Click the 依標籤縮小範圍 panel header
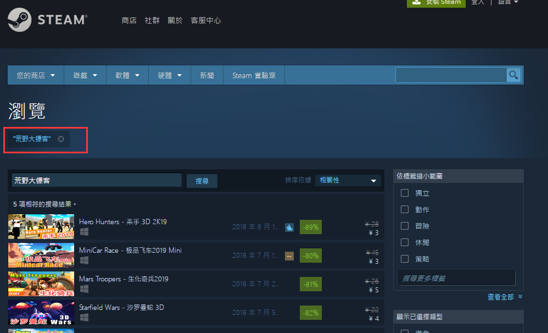This screenshot has width=548, height=333. [458, 176]
